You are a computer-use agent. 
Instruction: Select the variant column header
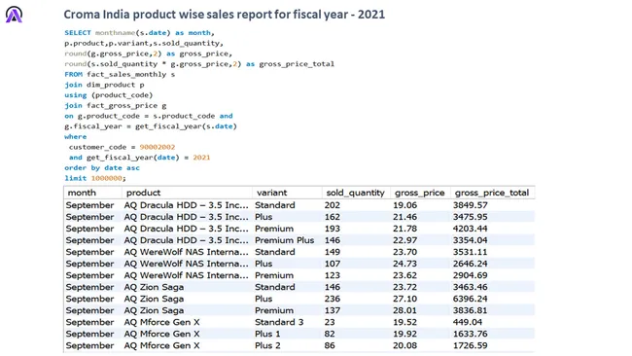(x=271, y=193)
